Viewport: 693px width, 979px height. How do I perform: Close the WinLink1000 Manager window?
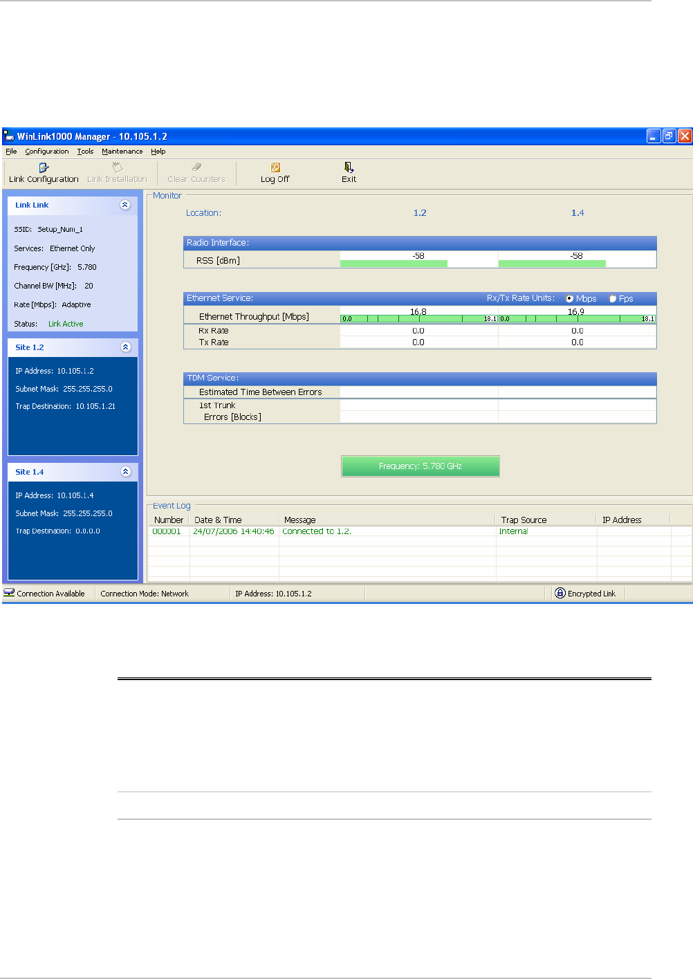685,136
